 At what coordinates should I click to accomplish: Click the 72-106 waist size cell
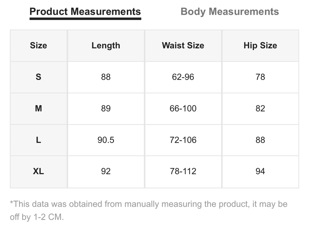click(x=183, y=140)
